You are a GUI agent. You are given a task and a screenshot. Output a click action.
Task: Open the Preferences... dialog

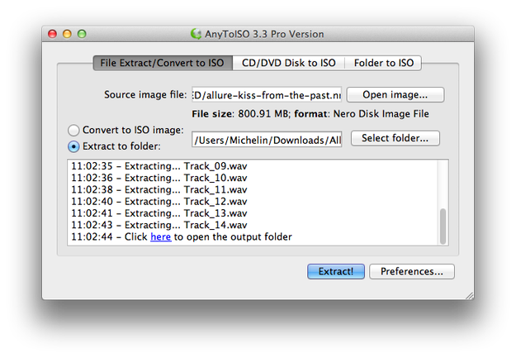pyautogui.click(x=412, y=271)
